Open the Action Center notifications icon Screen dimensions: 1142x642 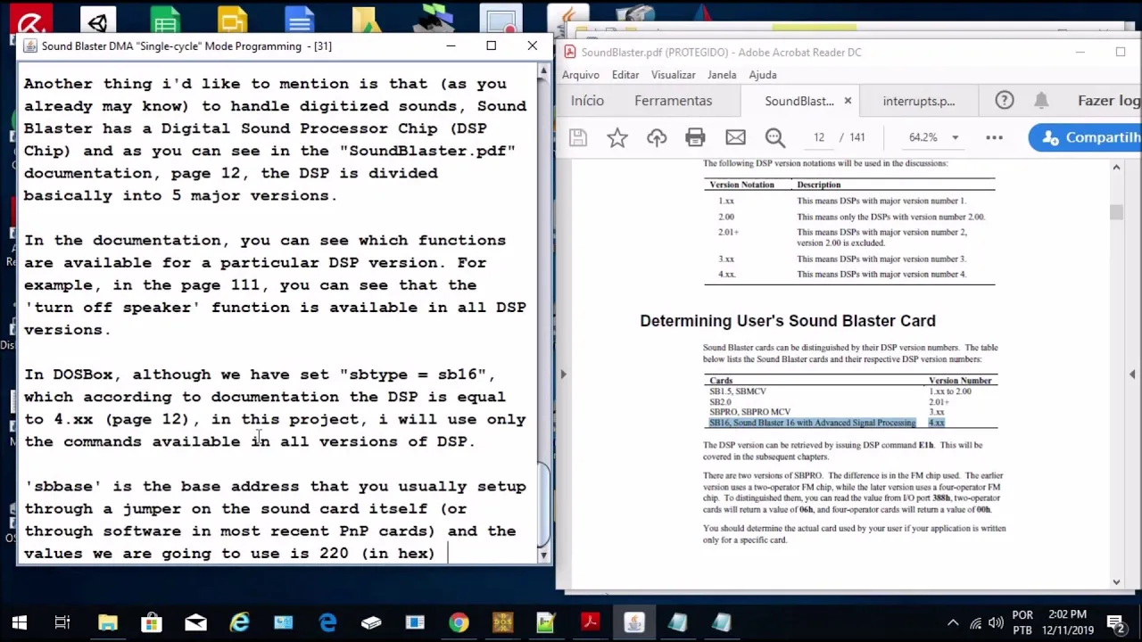pyautogui.click(x=1116, y=622)
